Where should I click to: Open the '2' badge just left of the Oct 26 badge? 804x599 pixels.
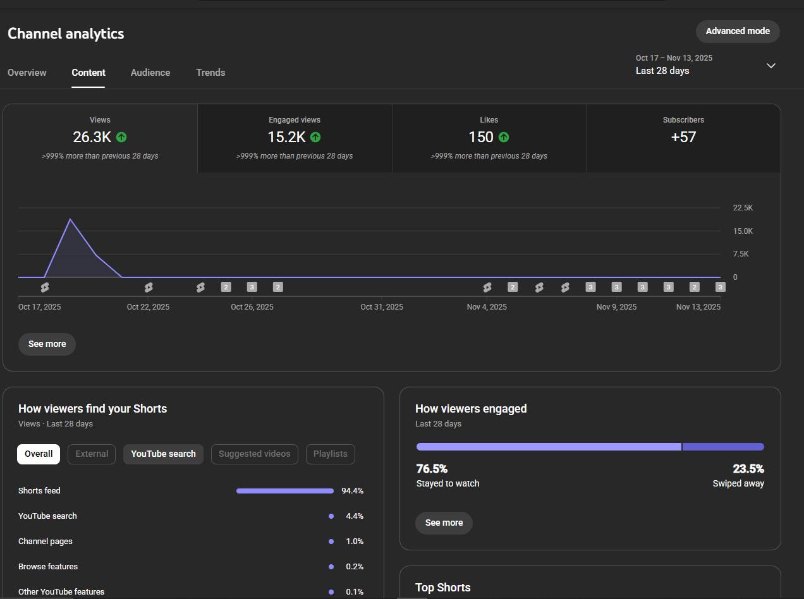(226, 287)
